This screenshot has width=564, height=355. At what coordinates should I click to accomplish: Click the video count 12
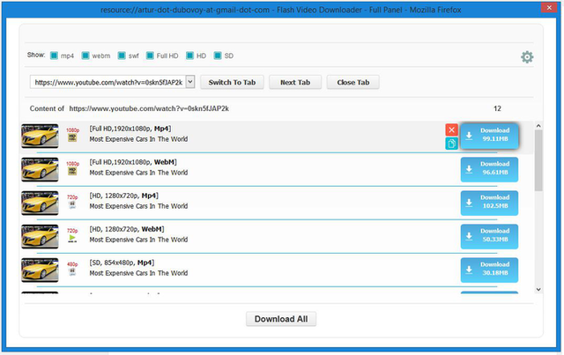pos(497,108)
